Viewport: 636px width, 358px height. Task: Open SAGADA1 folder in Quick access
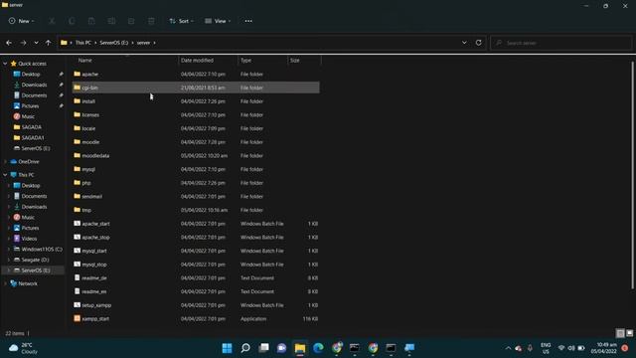click(33, 137)
